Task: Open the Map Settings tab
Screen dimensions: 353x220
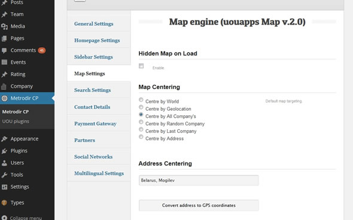Action: pos(99,74)
